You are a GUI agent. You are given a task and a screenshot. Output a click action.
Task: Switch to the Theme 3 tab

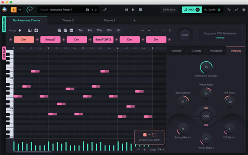pos(110,20)
